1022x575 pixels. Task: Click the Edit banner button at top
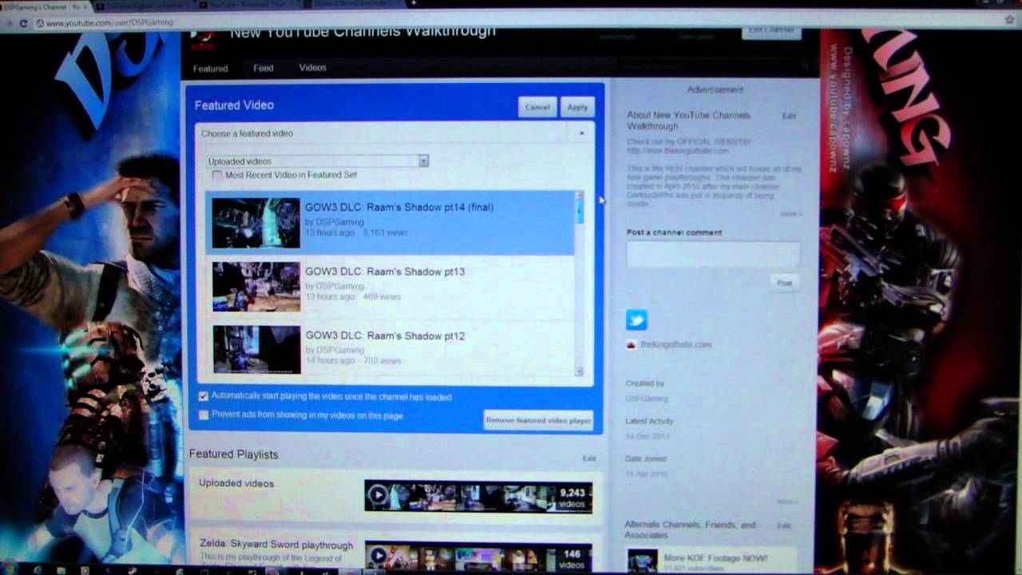click(x=772, y=31)
